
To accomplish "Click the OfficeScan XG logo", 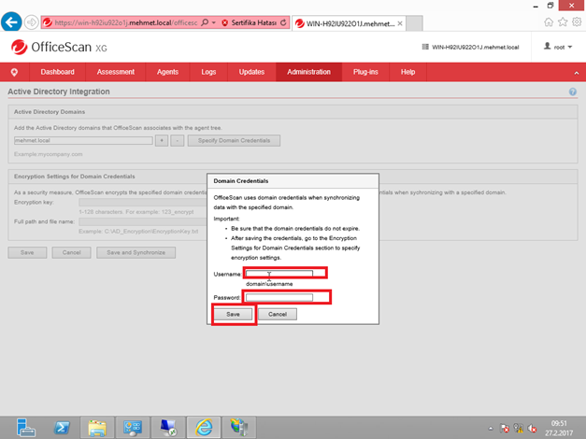I will coord(59,47).
